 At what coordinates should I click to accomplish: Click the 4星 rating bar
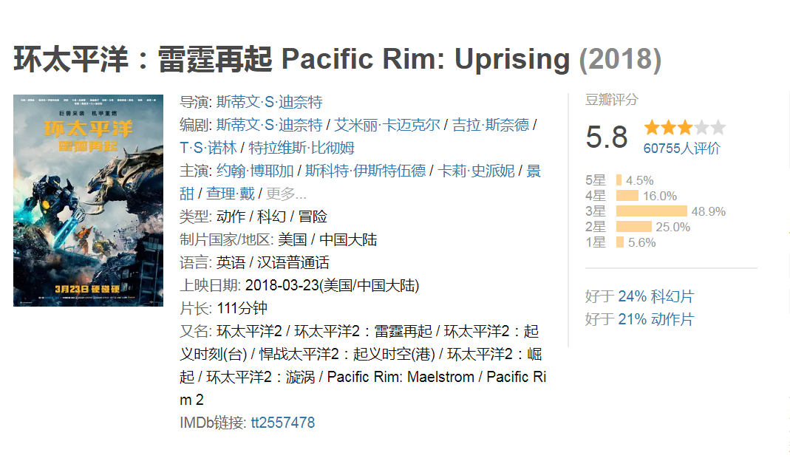tap(627, 196)
